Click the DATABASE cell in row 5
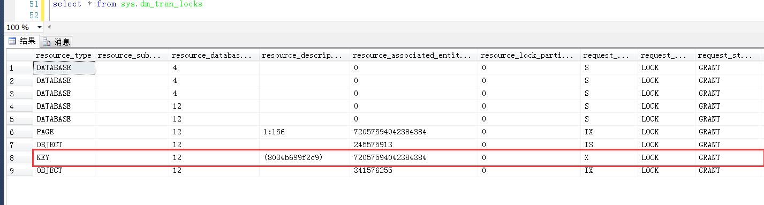This screenshot has height=205, width=764. point(64,119)
